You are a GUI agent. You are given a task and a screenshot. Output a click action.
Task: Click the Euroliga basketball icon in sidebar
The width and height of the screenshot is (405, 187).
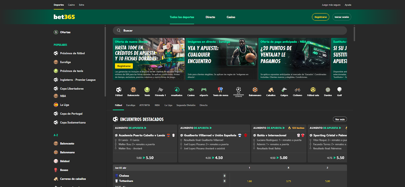(x=56, y=62)
